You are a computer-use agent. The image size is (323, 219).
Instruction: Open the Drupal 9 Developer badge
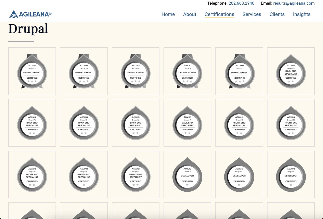tap(291, 174)
